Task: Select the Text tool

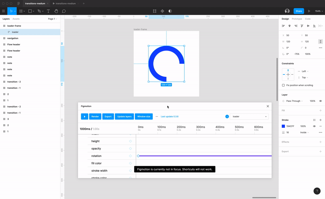Action: point(48,11)
